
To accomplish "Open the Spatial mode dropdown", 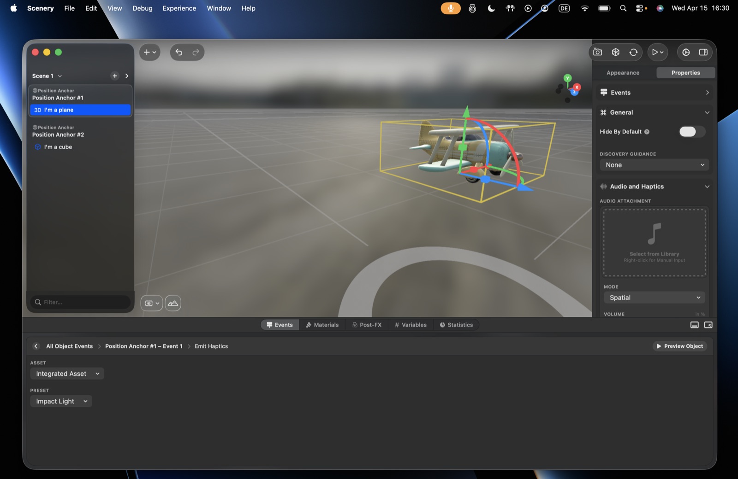I will click(655, 298).
